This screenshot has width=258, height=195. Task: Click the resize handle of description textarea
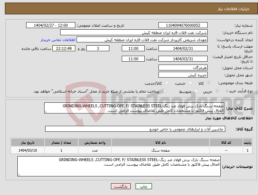(x=46, y=112)
